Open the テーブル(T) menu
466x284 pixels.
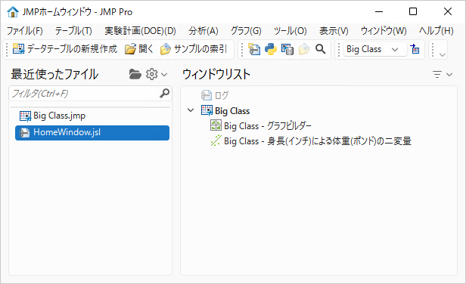click(73, 30)
